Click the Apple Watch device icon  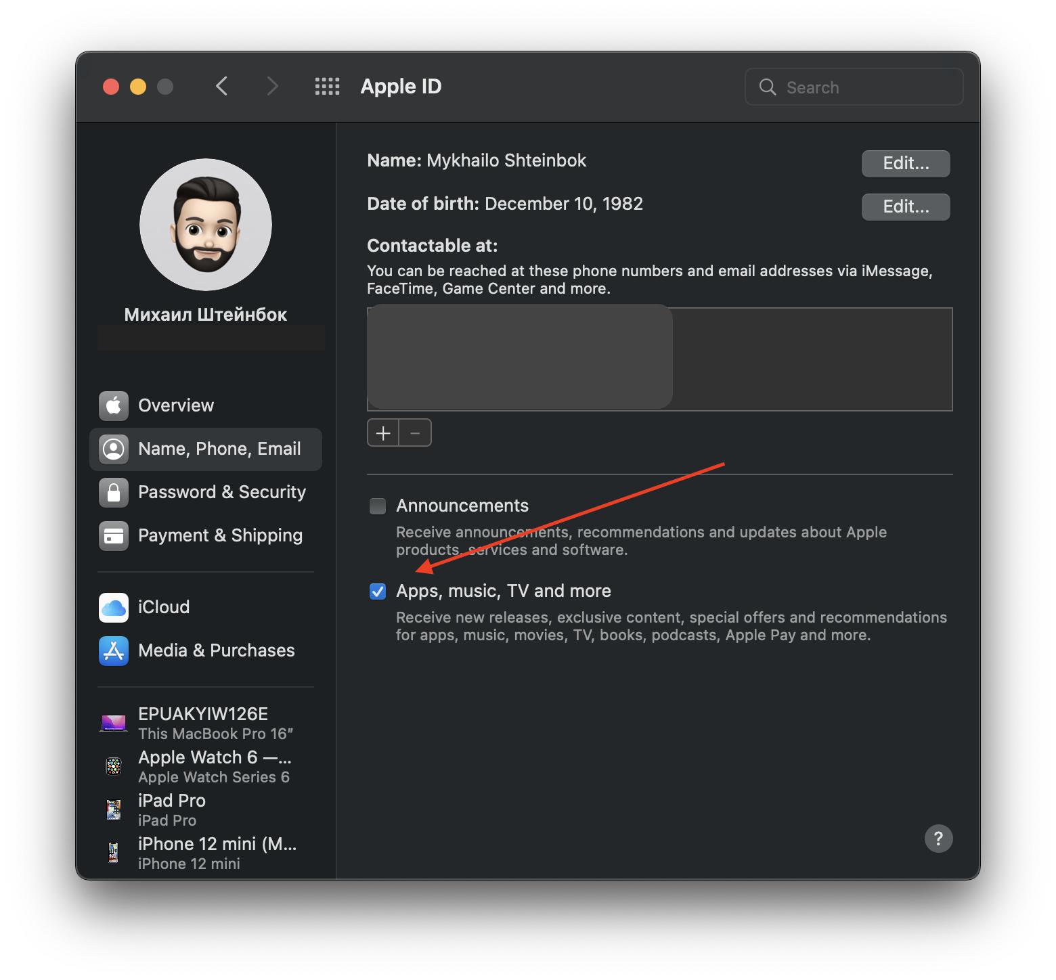[114, 766]
